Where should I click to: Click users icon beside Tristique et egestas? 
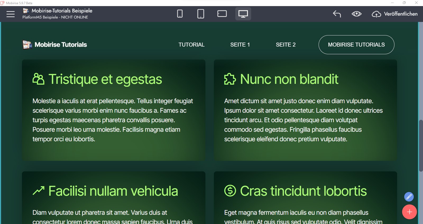coord(38,79)
